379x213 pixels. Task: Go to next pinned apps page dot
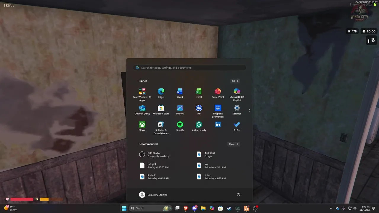tap(250, 112)
